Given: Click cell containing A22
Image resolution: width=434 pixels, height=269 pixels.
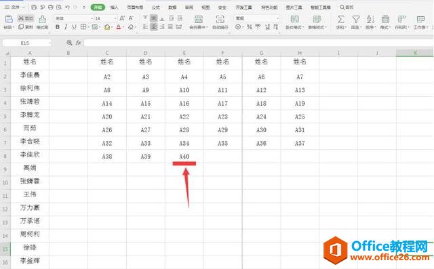Looking at the screenshot, I should click(184, 117).
